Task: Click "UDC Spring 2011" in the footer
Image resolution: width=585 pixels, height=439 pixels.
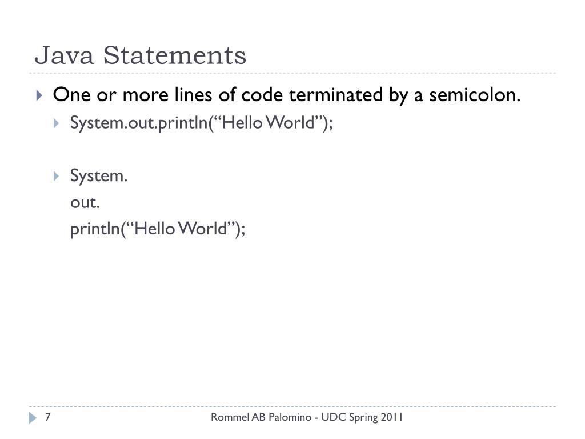Action: [x=362, y=417]
